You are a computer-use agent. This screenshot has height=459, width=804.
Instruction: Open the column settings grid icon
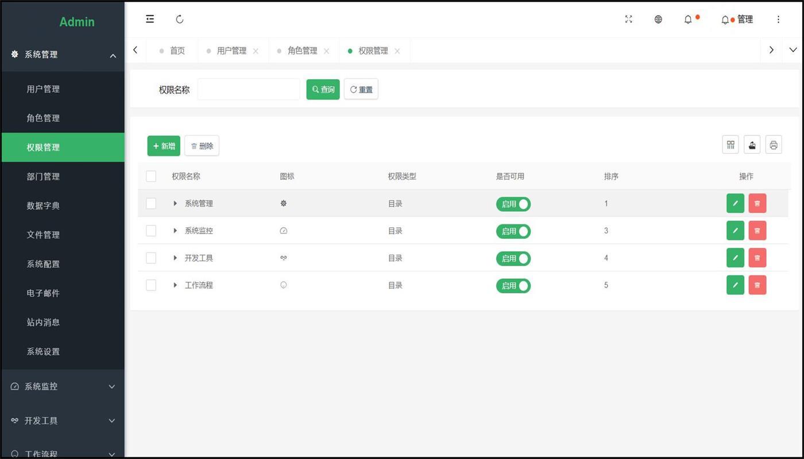tap(730, 145)
